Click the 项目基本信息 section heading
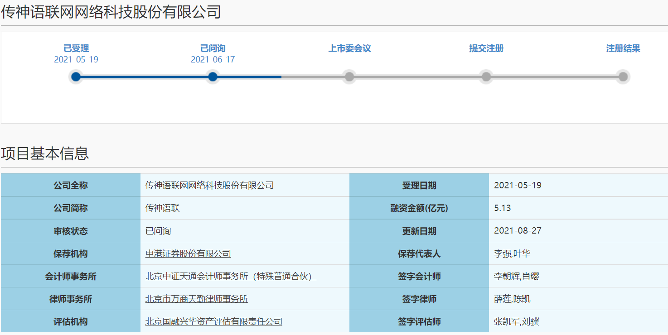The image size is (668, 335). (45, 153)
